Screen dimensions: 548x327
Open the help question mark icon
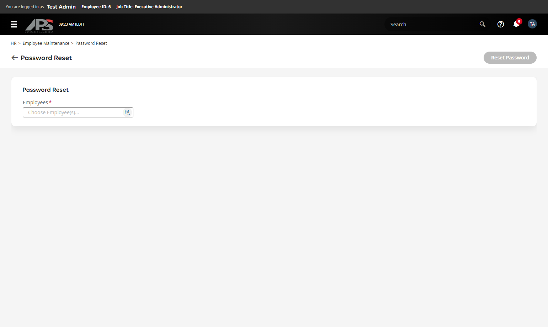point(500,24)
